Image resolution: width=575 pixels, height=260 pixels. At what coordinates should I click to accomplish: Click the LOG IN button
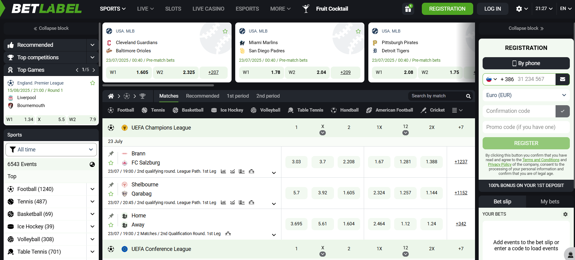[x=492, y=9]
